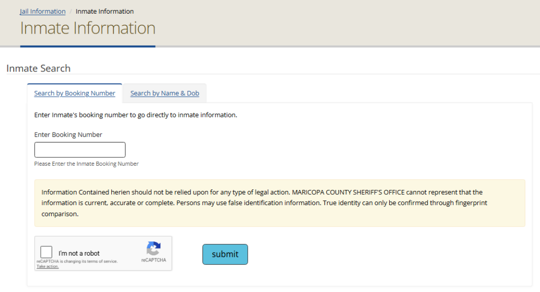Click the Enter Booking Number label
540x292 pixels.
point(68,135)
